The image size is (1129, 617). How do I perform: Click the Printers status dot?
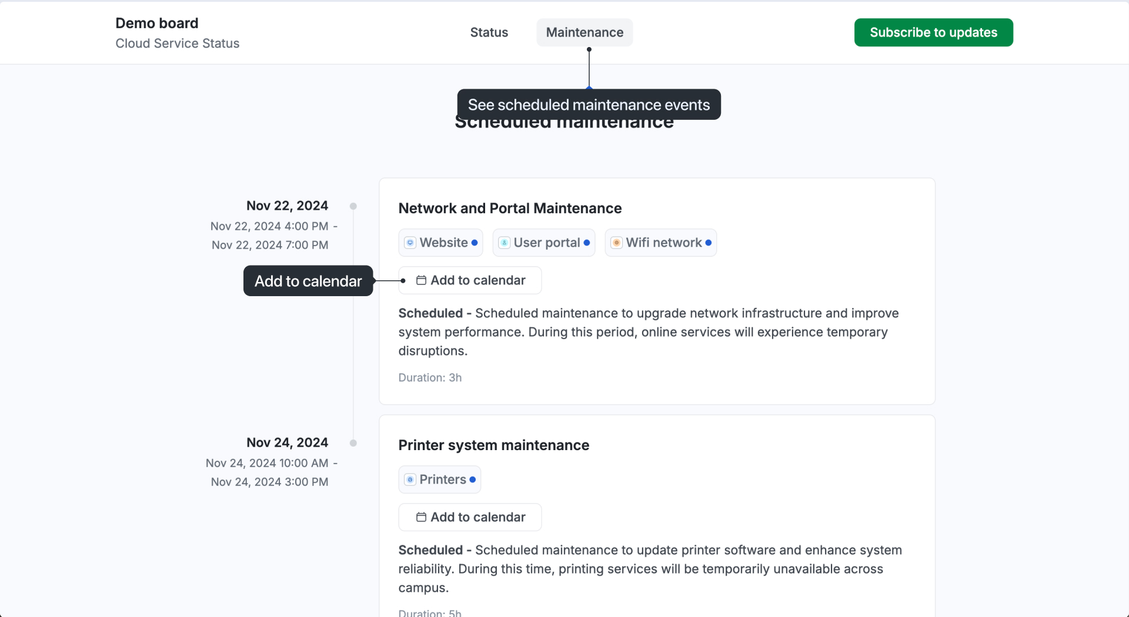click(473, 479)
